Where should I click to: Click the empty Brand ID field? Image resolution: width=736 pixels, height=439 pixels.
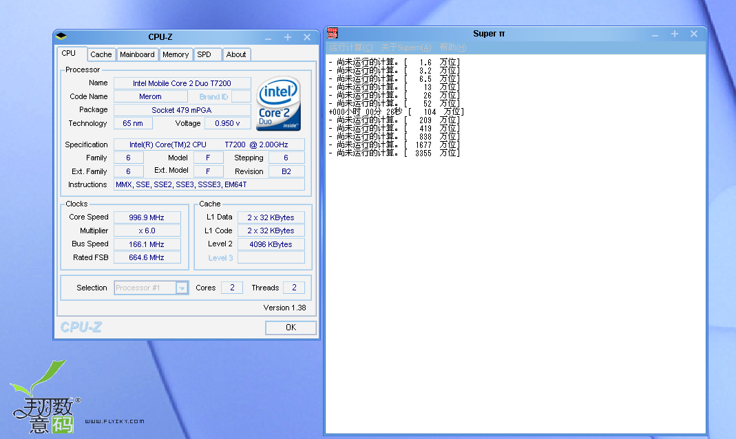click(241, 96)
